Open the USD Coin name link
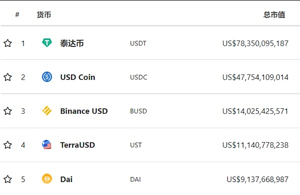Screen dimensions: 300x195 point(77,77)
